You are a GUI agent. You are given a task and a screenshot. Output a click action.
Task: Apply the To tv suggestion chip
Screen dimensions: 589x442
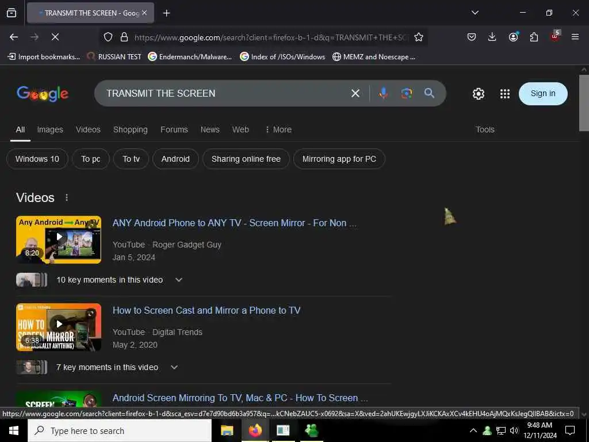[131, 159]
